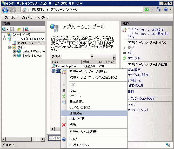Click the Forward navigation arrow
The image size is (174, 149).
[13, 10]
